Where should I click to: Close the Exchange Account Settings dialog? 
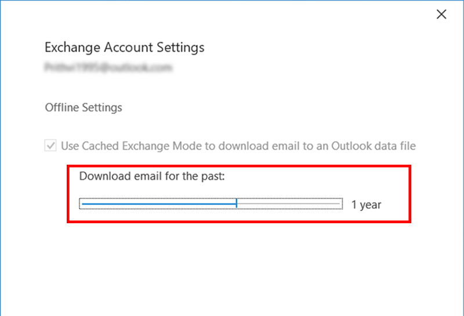(x=441, y=14)
